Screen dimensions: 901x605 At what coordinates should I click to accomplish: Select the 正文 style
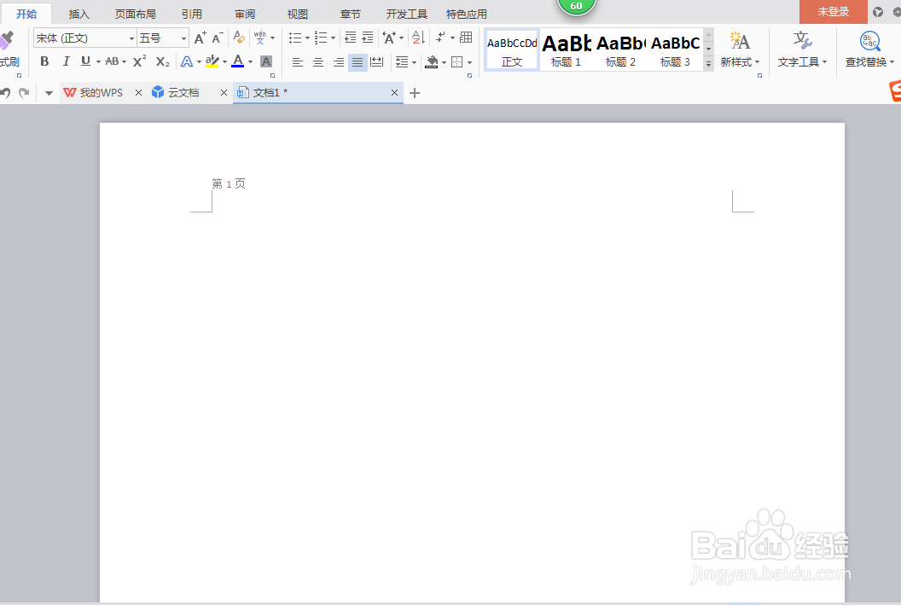pos(511,50)
